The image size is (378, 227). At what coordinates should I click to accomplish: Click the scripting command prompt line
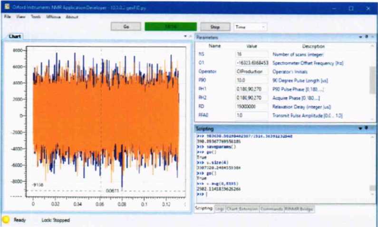282,194
